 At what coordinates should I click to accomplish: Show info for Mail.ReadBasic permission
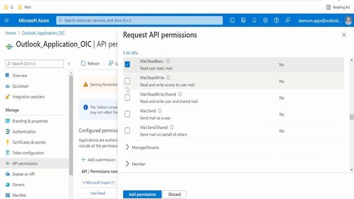(x=168, y=61)
